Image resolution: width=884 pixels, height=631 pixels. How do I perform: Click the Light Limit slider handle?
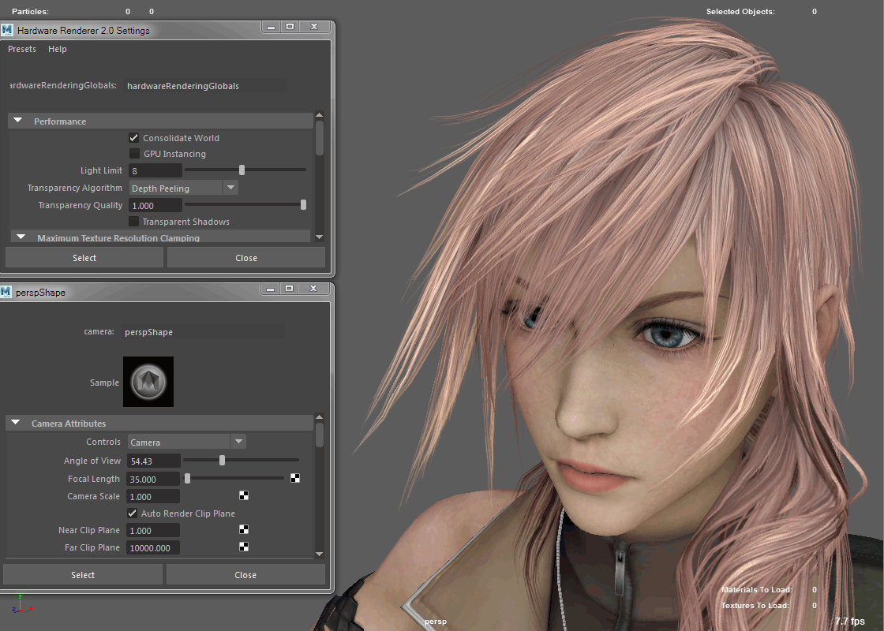[242, 170]
